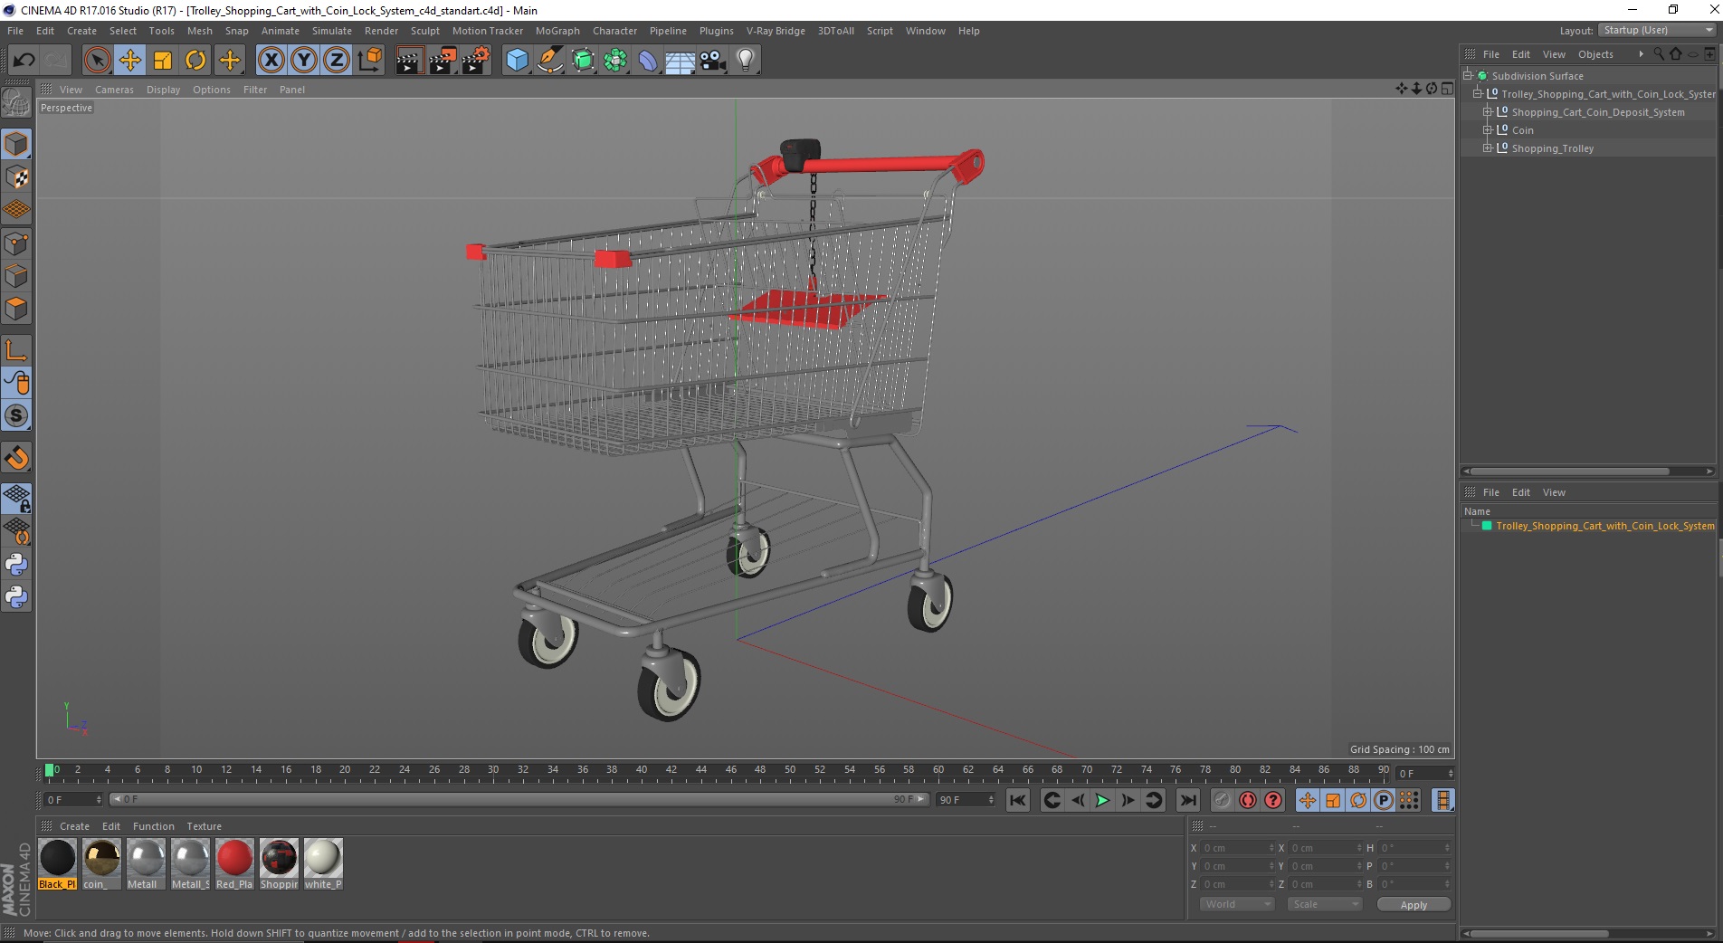Open Edit Render Settings icon
Viewport: 1723px width, 943px height.
coord(476,61)
